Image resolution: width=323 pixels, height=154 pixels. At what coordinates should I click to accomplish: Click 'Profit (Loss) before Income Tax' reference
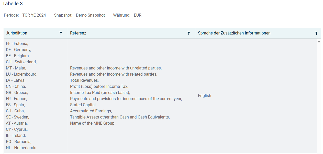(99, 87)
